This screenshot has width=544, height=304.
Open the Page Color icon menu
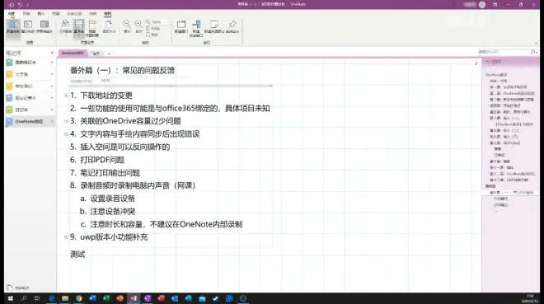tap(65, 27)
